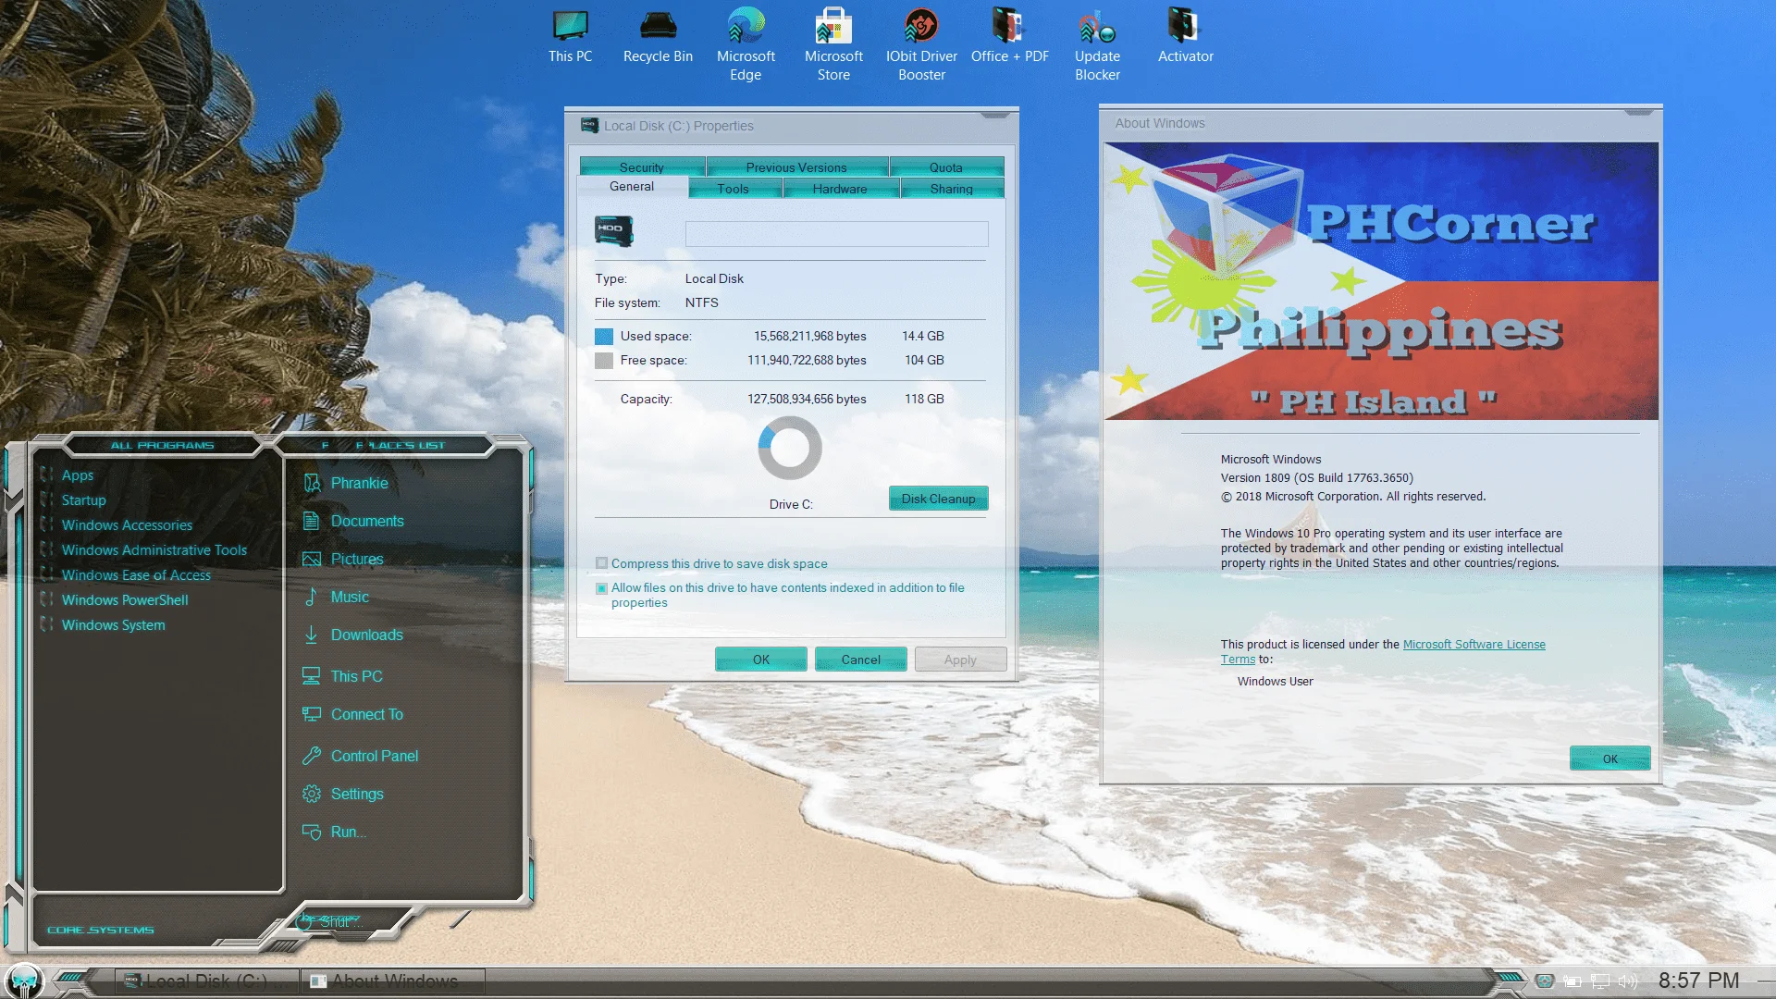1776x999 pixels.
Task: Open the Office + PDF desktop icon
Action: point(1009,37)
